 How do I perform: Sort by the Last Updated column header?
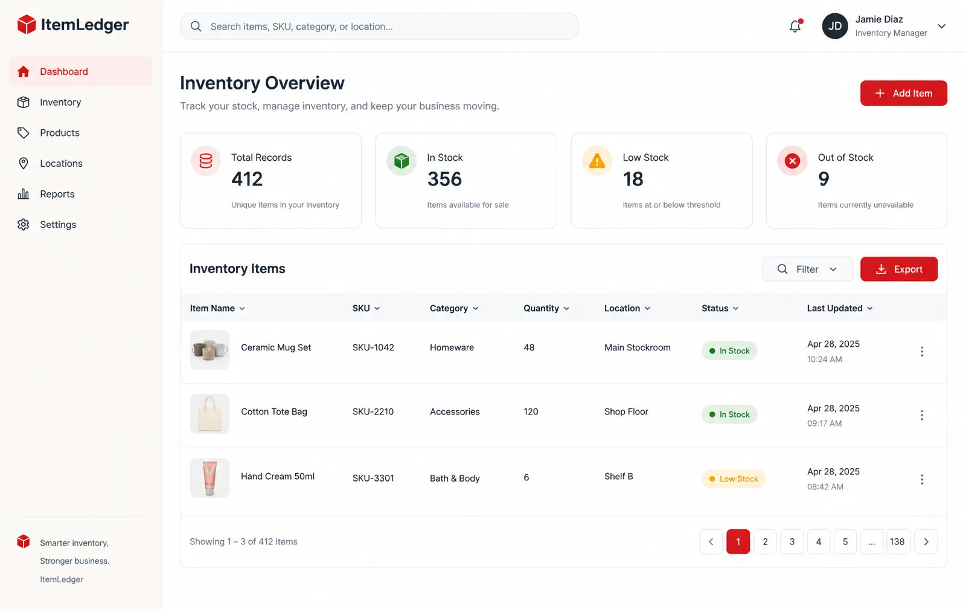pos(840,308)
